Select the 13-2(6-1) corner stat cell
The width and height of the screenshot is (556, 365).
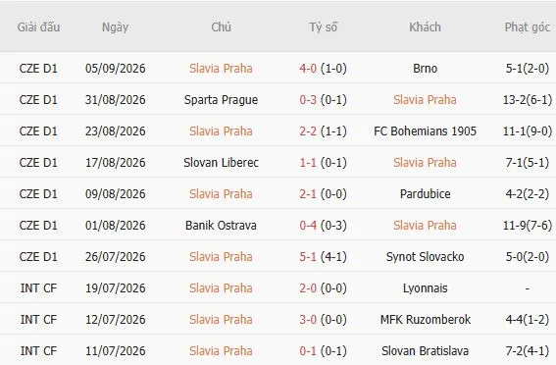point(527,100)
